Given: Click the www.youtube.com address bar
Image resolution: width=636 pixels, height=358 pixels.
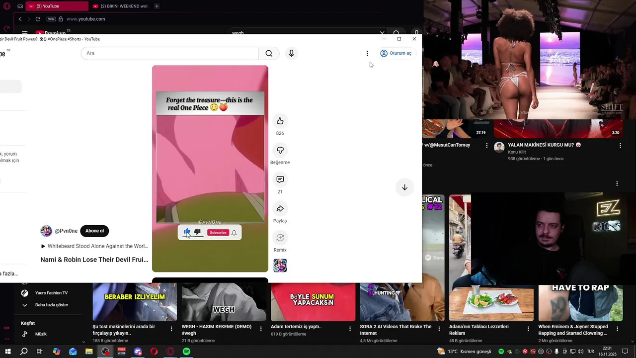Looking at the screenshot, I should (85, 19).
